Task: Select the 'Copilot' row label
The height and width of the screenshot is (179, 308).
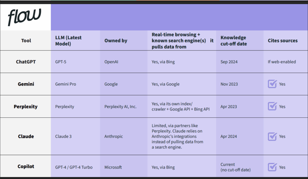Action: (26, 166)
